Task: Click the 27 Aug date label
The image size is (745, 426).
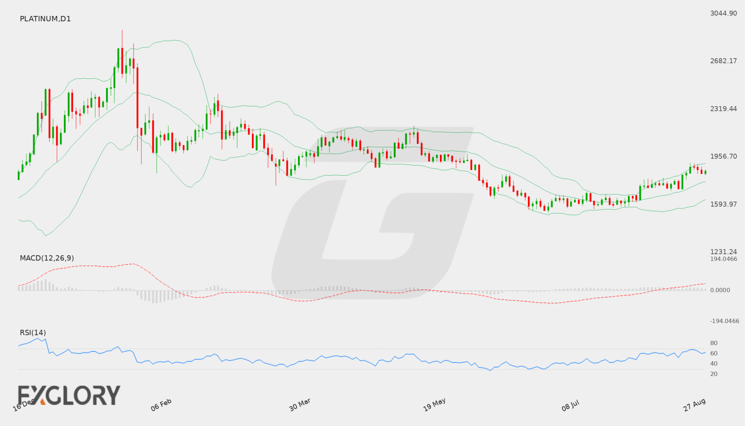Action: tap(694, 405)
